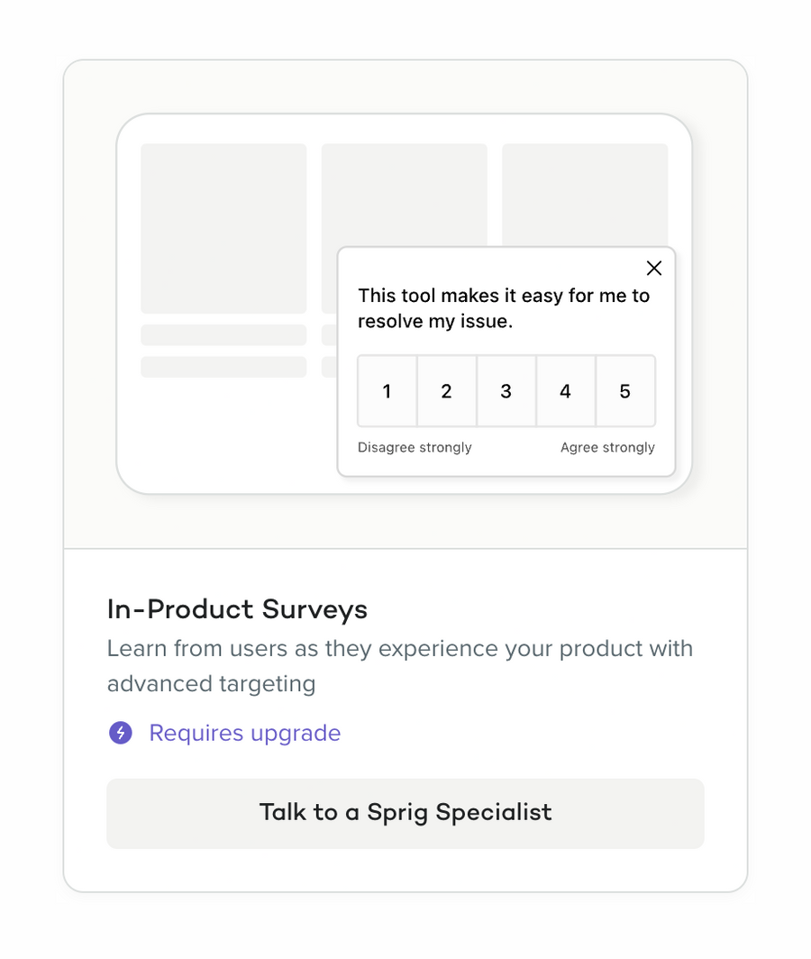
Task: Click the lower placeholder text bar
Action: pos(223,367)
